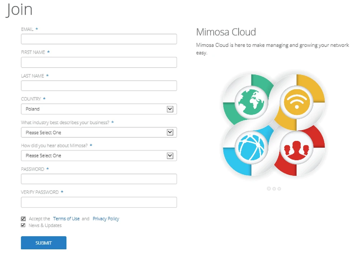
Task: Uncheck the Accept Terms of Use checkbox
Action: coord(23,219)
